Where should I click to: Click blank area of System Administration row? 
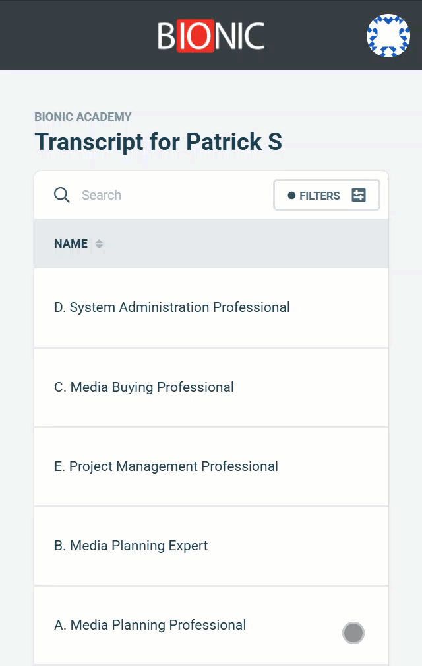(339, 307)
